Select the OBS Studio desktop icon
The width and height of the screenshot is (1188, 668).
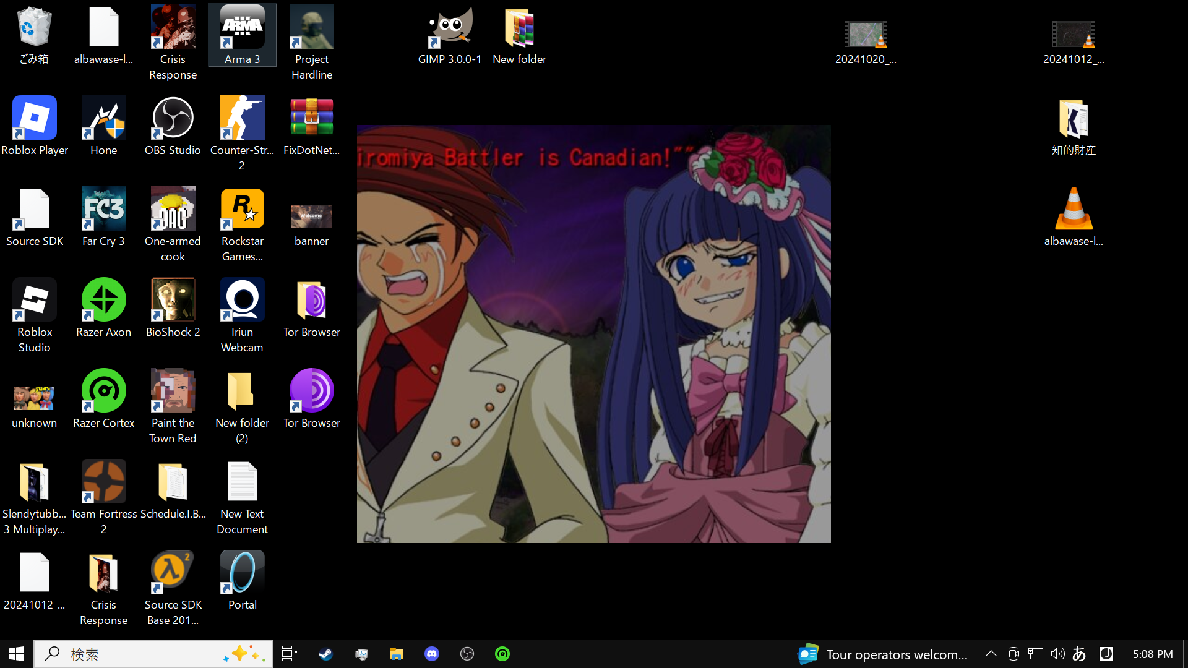[173, 126]
